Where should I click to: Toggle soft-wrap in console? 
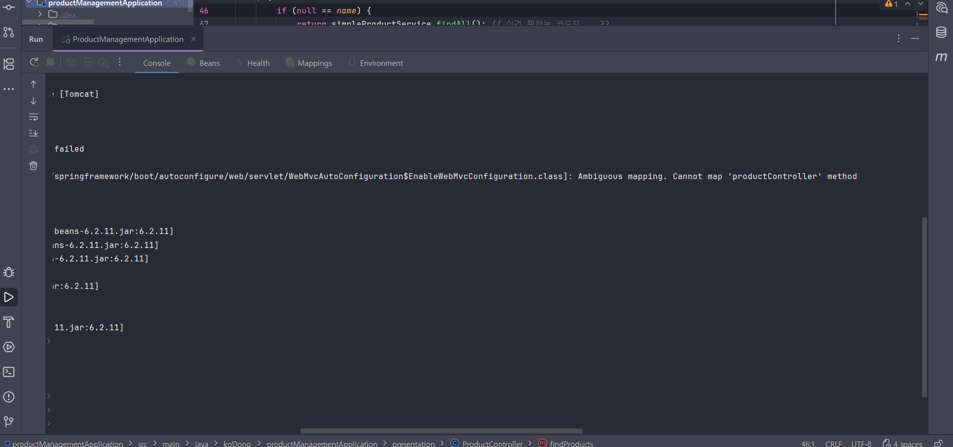(x=33, y=117)
